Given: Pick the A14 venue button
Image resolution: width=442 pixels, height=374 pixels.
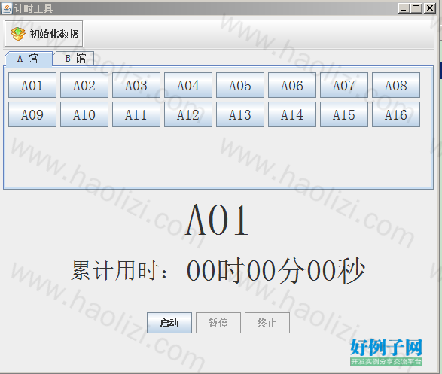Looking at the screenshot, I should tap(292, 114).
